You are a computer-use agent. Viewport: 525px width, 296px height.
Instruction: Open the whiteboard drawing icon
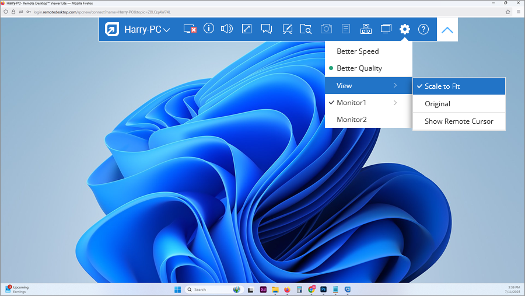coord(287,29)
